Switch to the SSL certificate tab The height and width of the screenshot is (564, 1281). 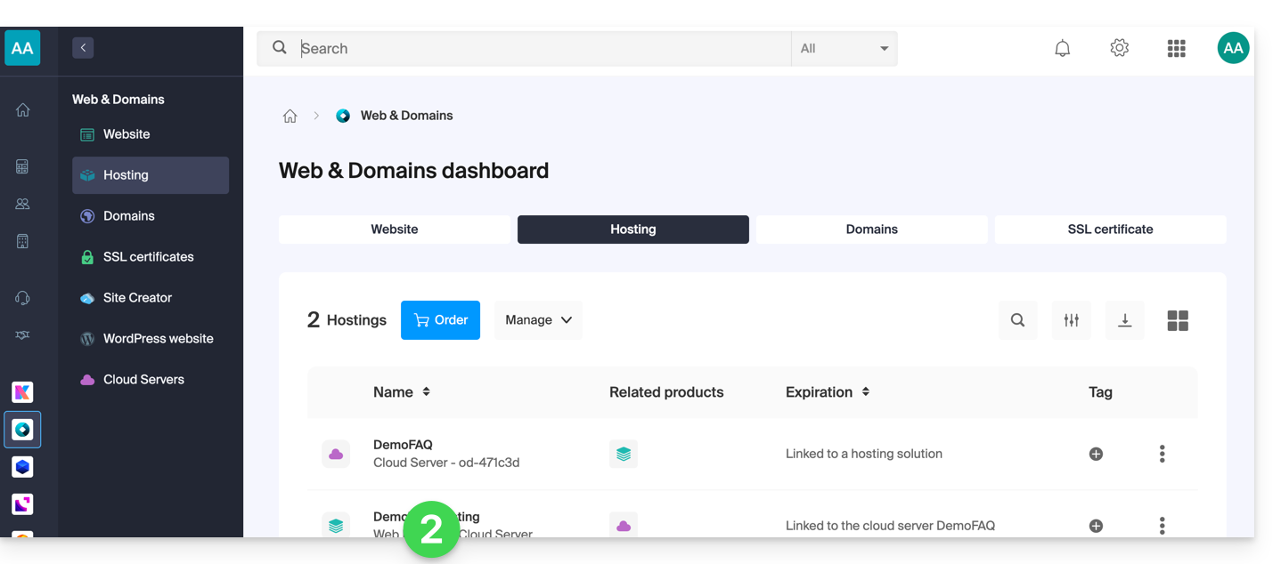click(1110, 230)
